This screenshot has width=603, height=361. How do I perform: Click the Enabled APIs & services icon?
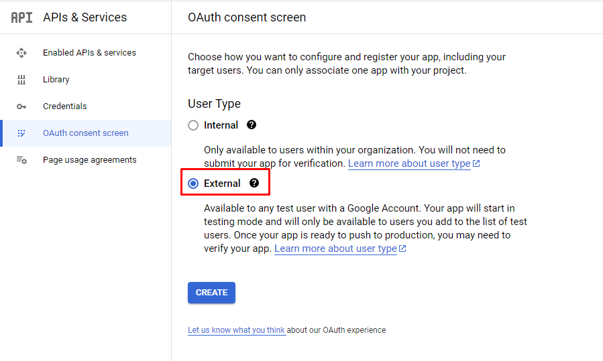21,53
